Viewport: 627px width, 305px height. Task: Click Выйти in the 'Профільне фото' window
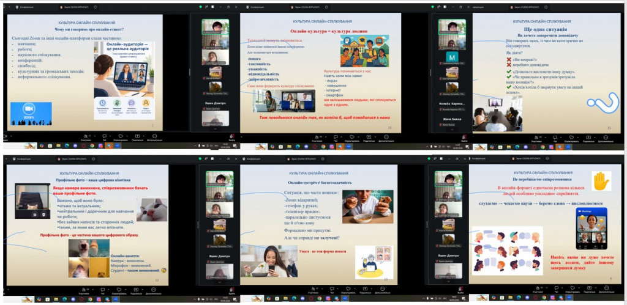[x=232, y=290]
